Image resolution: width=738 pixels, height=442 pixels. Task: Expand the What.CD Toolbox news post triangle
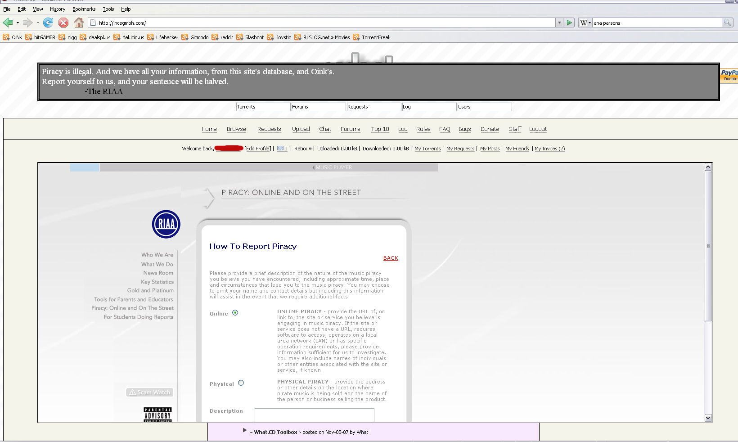point(245,430)
